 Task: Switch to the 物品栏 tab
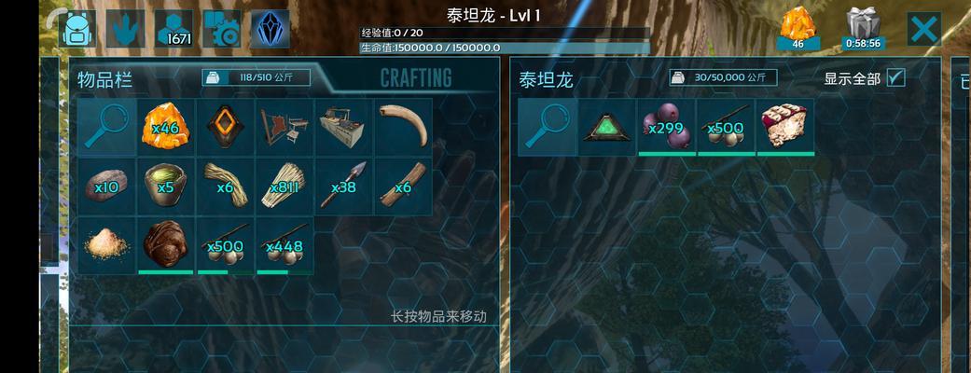point(105,79)
